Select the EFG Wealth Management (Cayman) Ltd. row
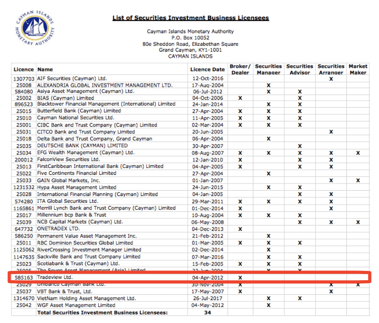379x323 pixels. (190, 153)
